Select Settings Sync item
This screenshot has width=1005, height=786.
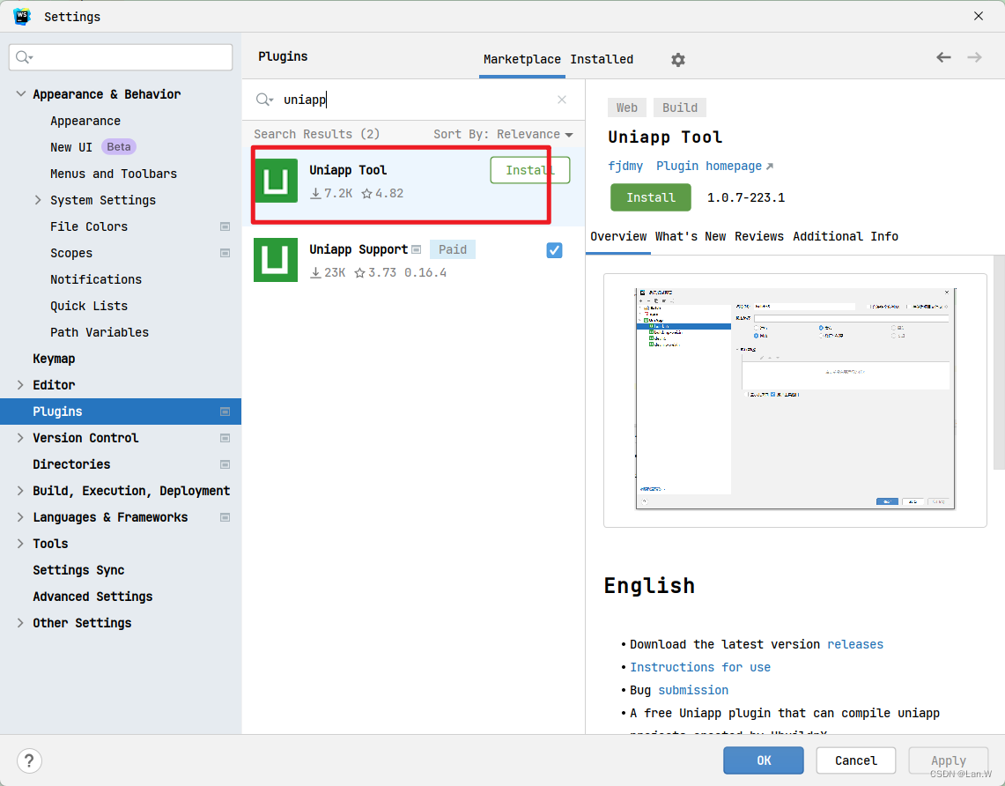(79, 570)
